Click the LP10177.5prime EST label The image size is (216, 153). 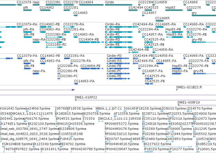coord(181,149)
